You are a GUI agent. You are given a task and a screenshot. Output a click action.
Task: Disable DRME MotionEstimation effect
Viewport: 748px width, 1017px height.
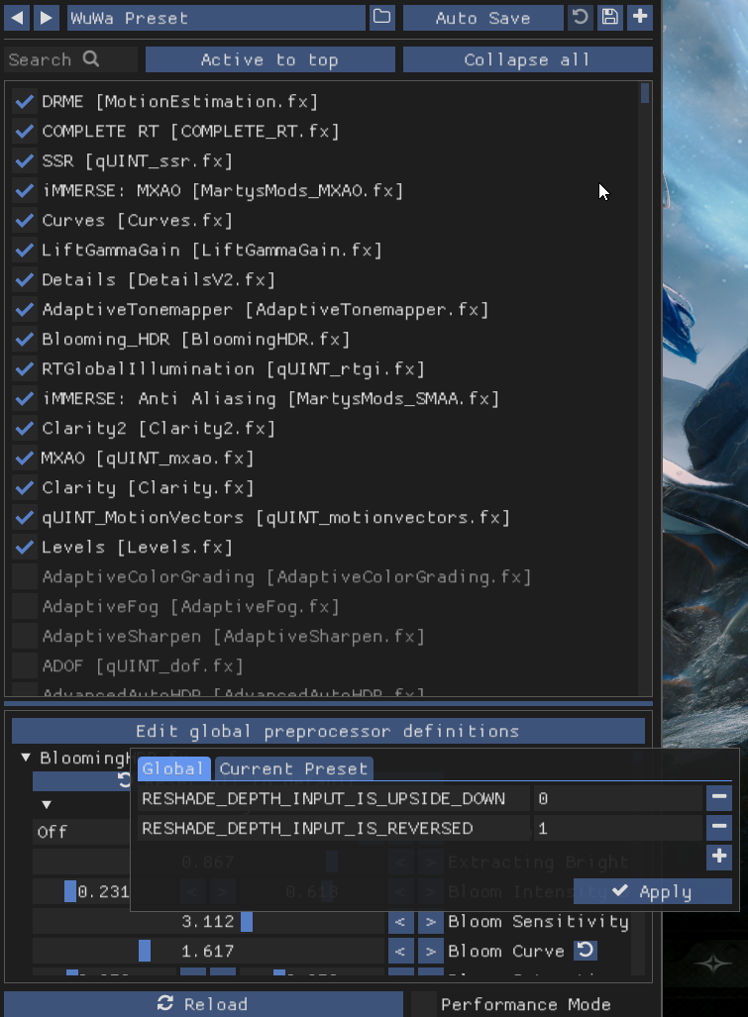[25, 102]
